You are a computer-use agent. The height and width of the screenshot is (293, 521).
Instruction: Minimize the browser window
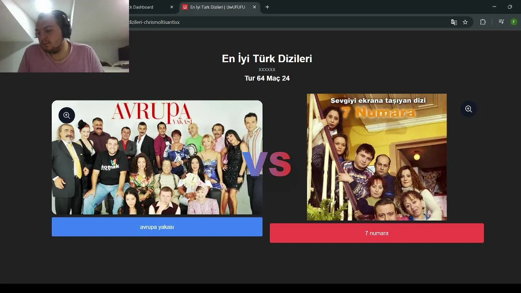[x=494, y=7]
